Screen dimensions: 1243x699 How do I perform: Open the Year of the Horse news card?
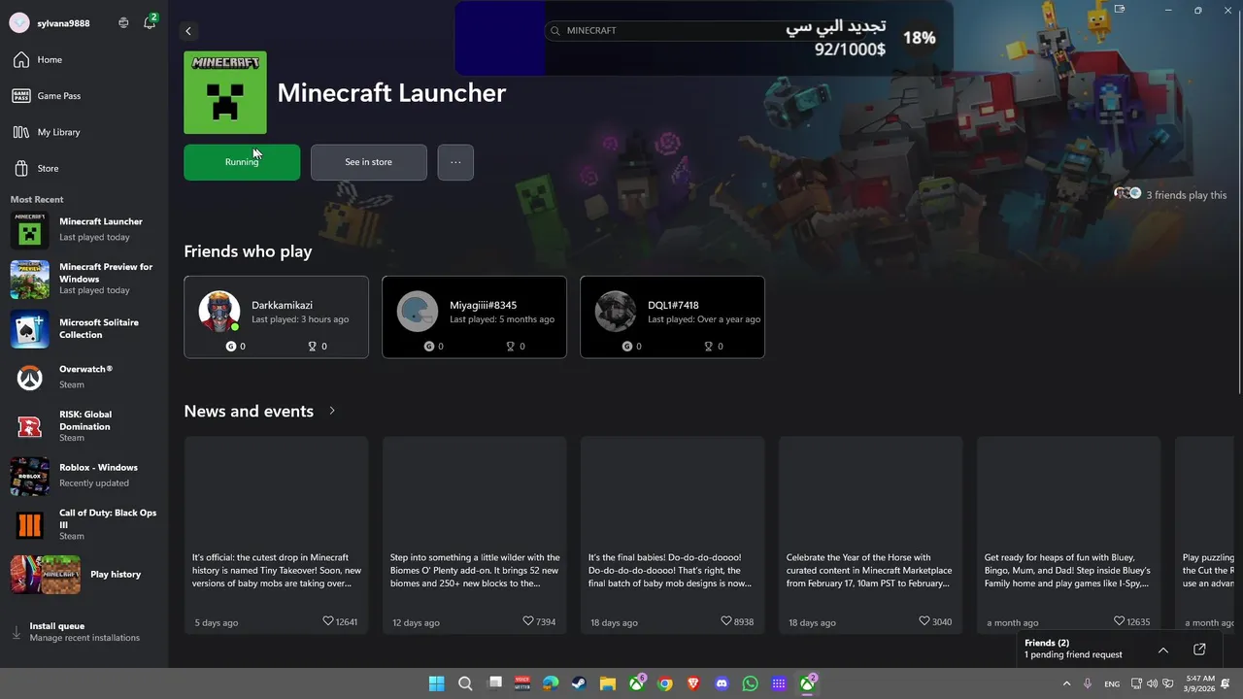871,535
